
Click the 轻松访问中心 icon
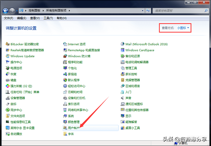(65, 86)
